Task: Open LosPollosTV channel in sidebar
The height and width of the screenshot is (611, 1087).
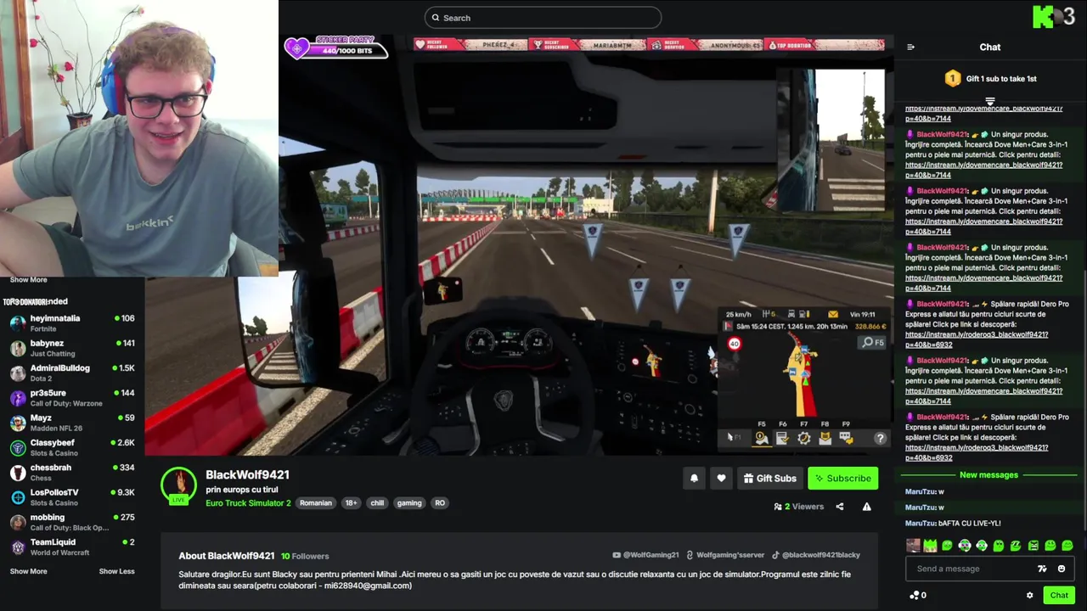Action: 72,497
